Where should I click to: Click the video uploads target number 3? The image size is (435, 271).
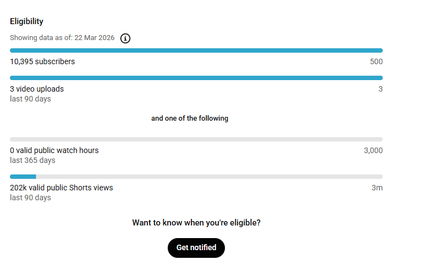point(381,89)
